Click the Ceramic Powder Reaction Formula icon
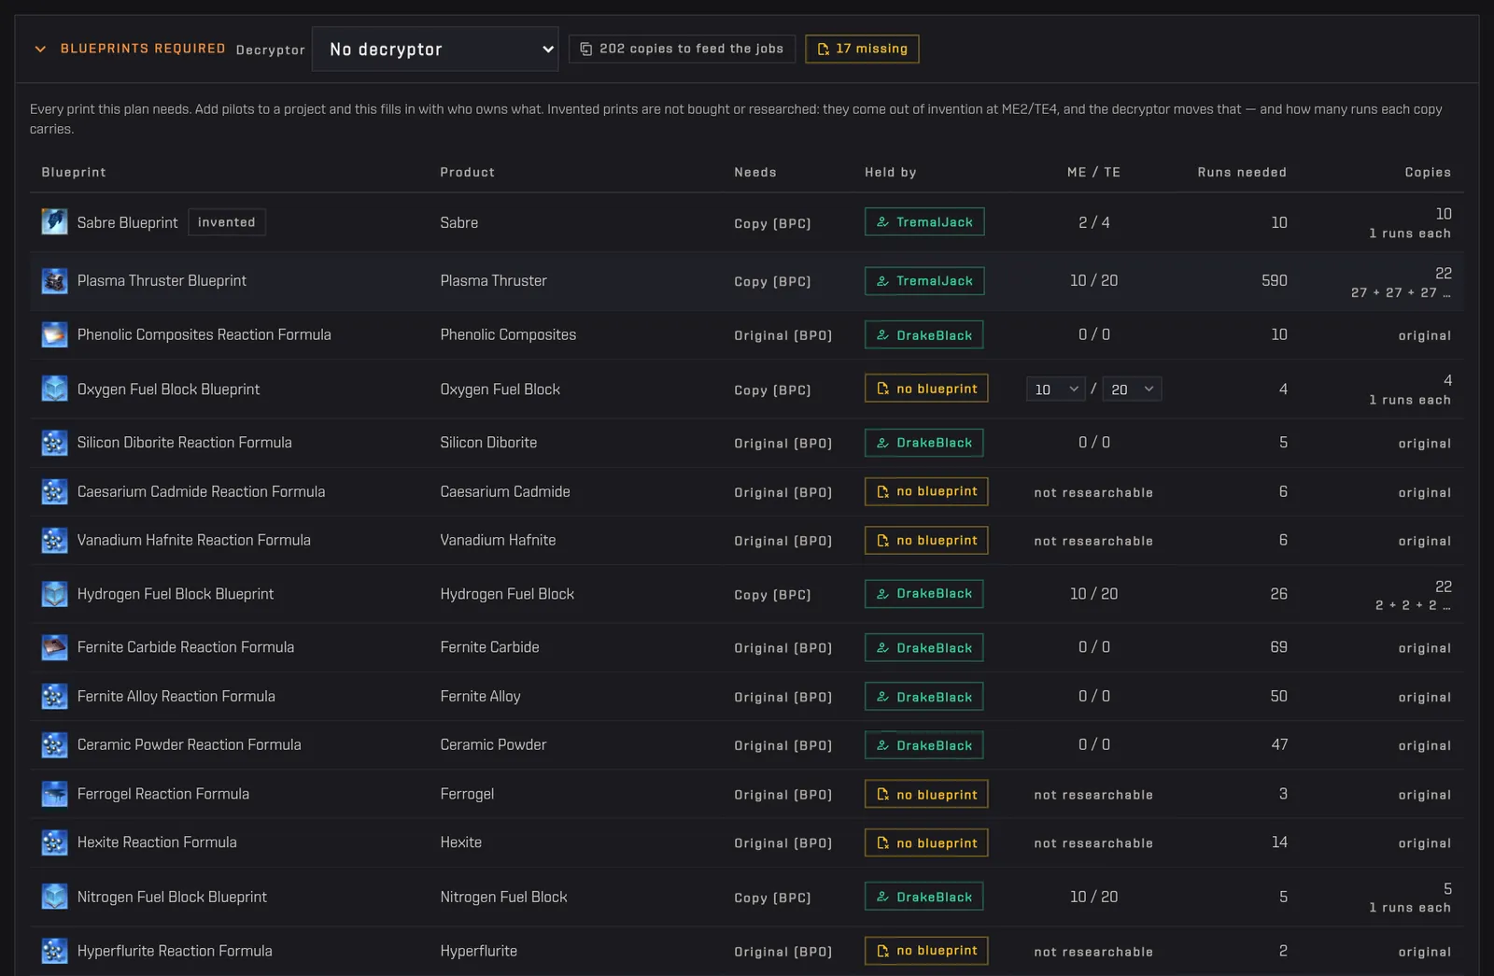1494x976 pixels. coord(54,745)
